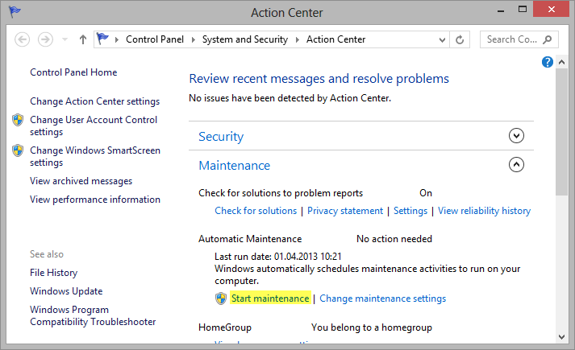Open the Privacy statement link

pyautogui.click(x=345, y=211)
